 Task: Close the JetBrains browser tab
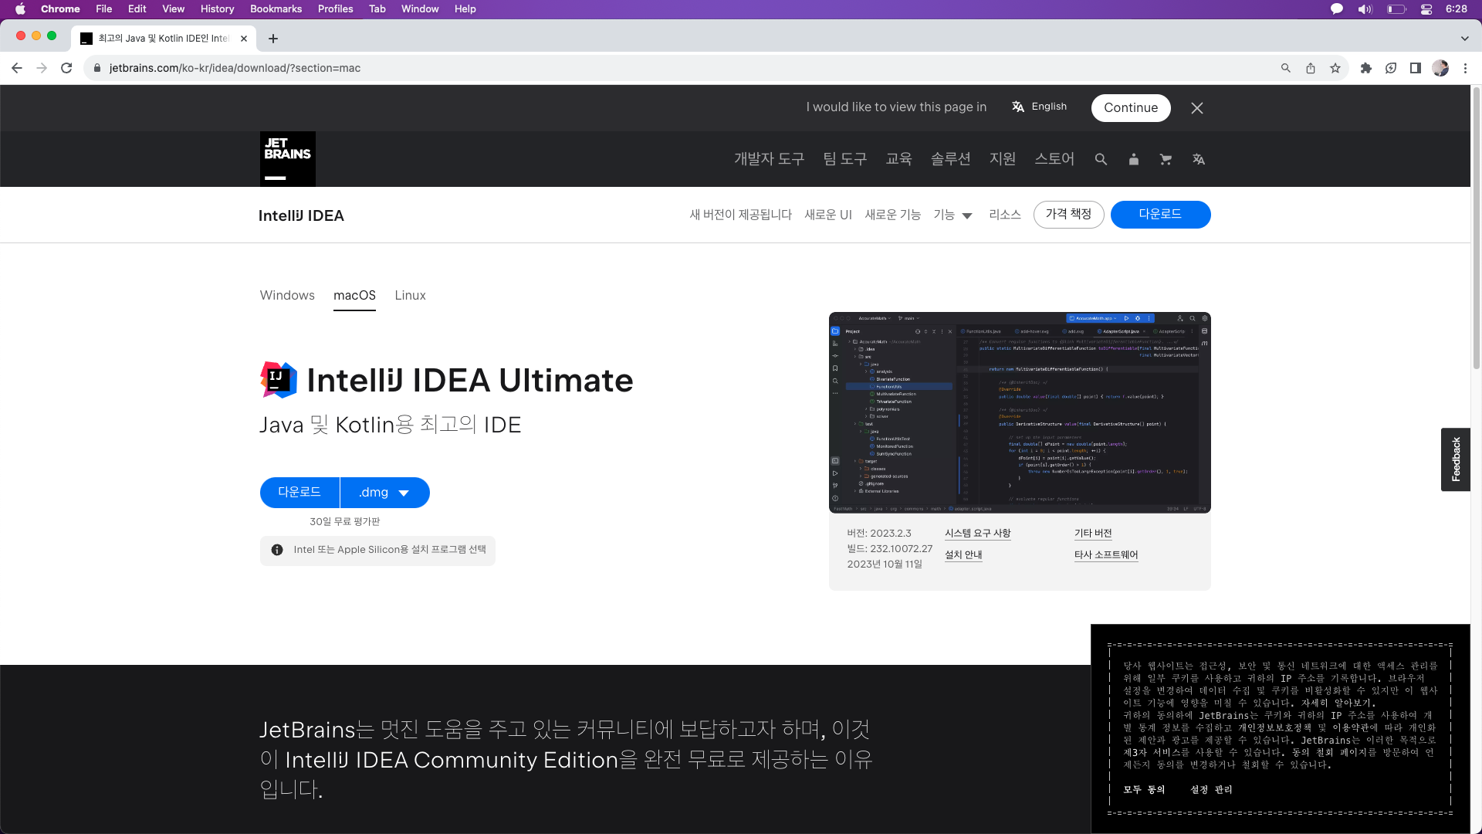click(x=244, y=39)
